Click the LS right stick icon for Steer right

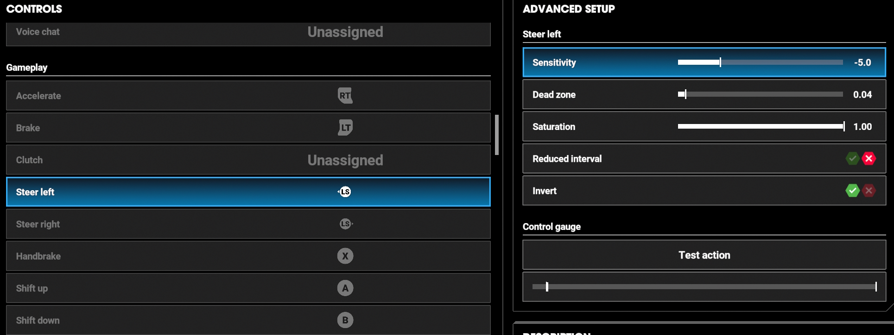pos(346,224)
